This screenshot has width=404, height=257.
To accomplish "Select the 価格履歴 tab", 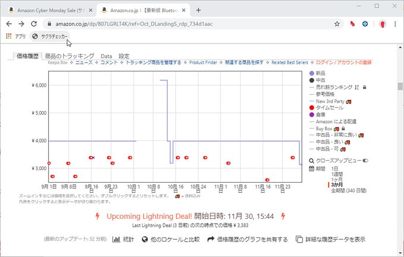I will (27, 56).
